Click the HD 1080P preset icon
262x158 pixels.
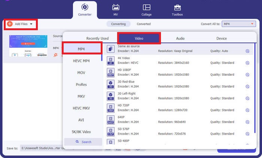(111, 73)
